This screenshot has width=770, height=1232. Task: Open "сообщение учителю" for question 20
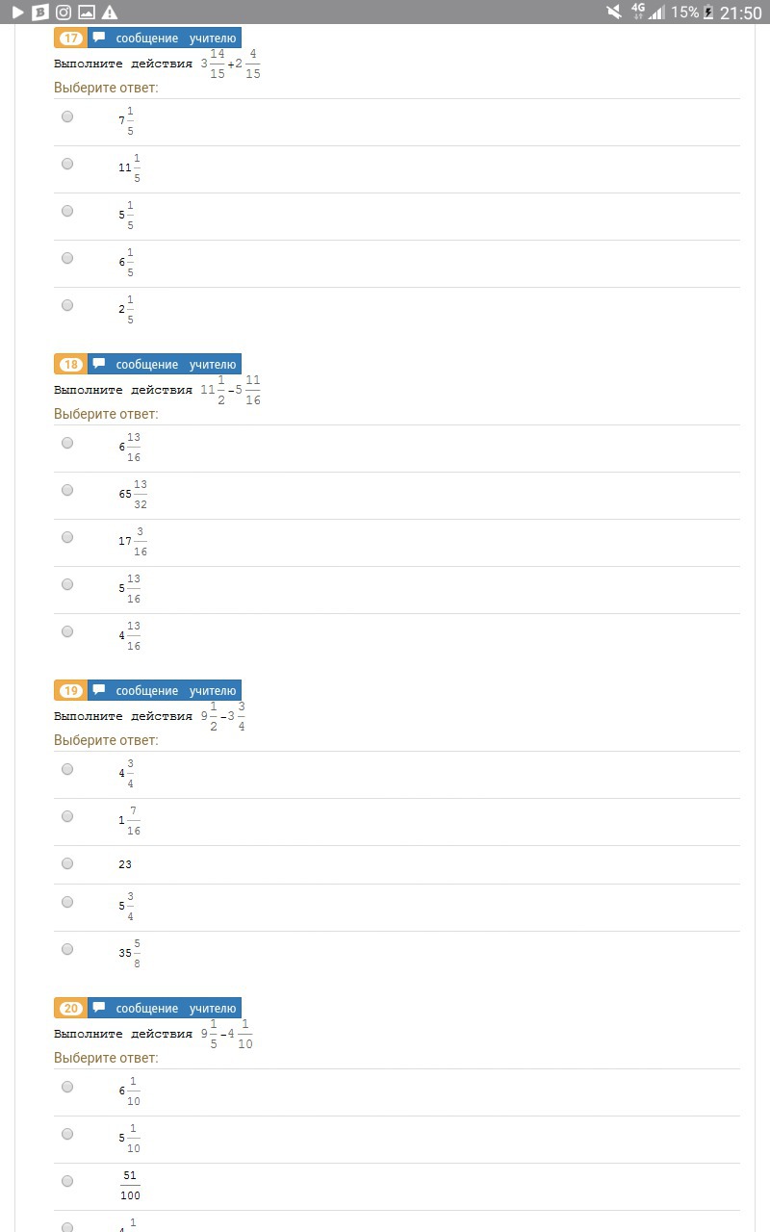point(175,1009)
